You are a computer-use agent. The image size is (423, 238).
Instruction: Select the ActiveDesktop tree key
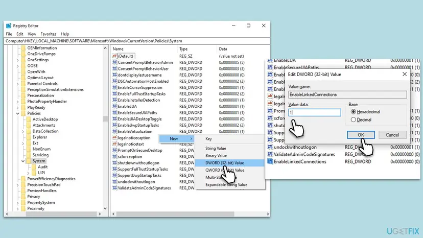45,120
